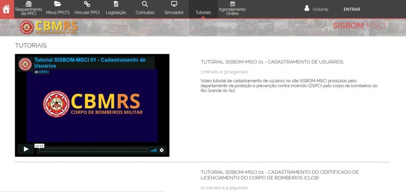
Task: Click the Visitante user label
Action: click(320, 9)
